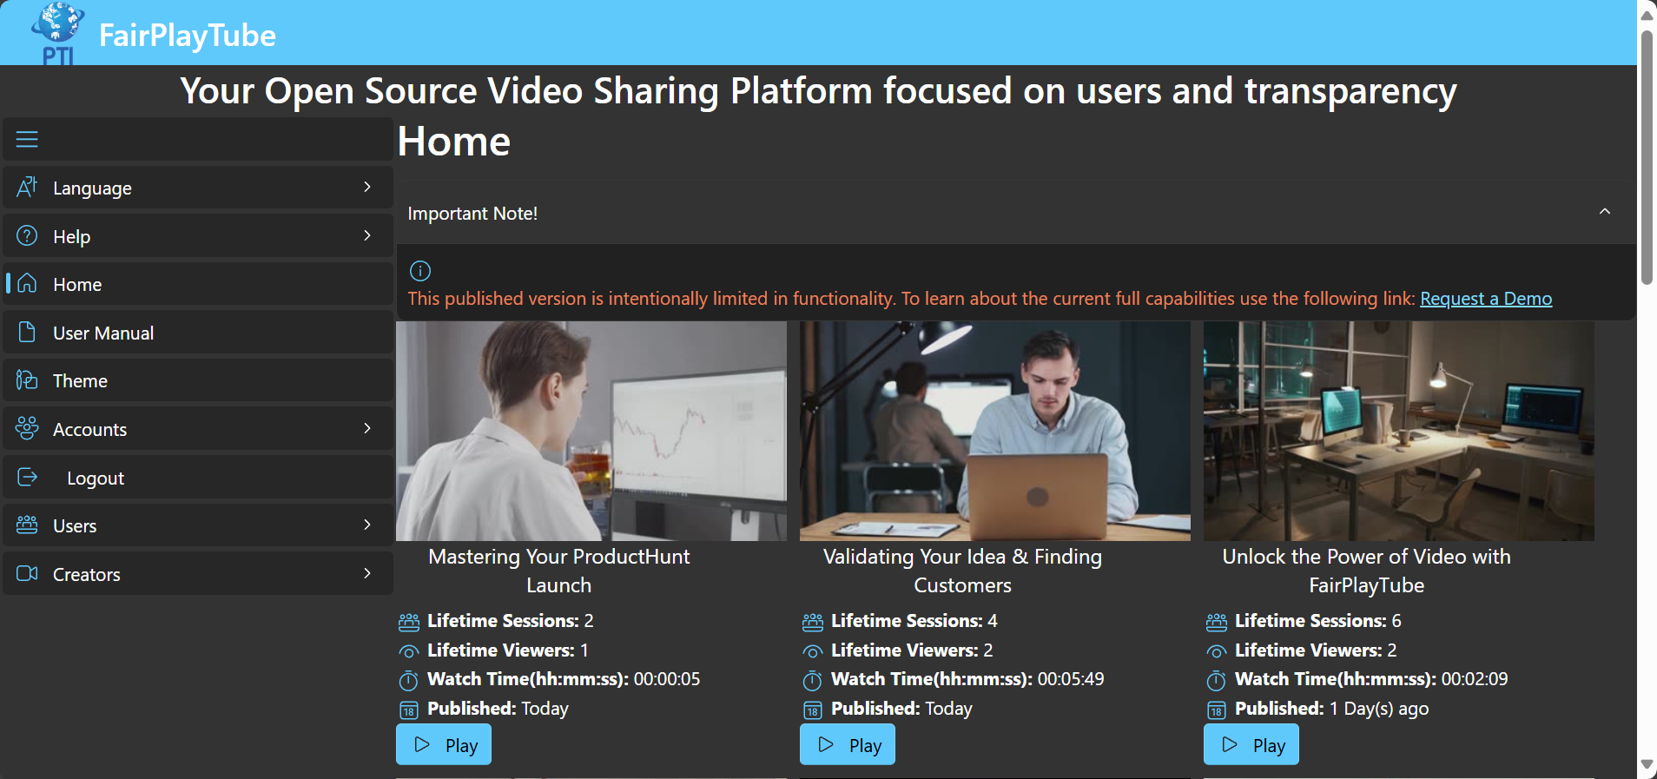This screenshot has width=1657, height=779.
Task: Click Lifetime Viewers eye icon for Validating Your Idea
Action: click(x=813, y=651)
